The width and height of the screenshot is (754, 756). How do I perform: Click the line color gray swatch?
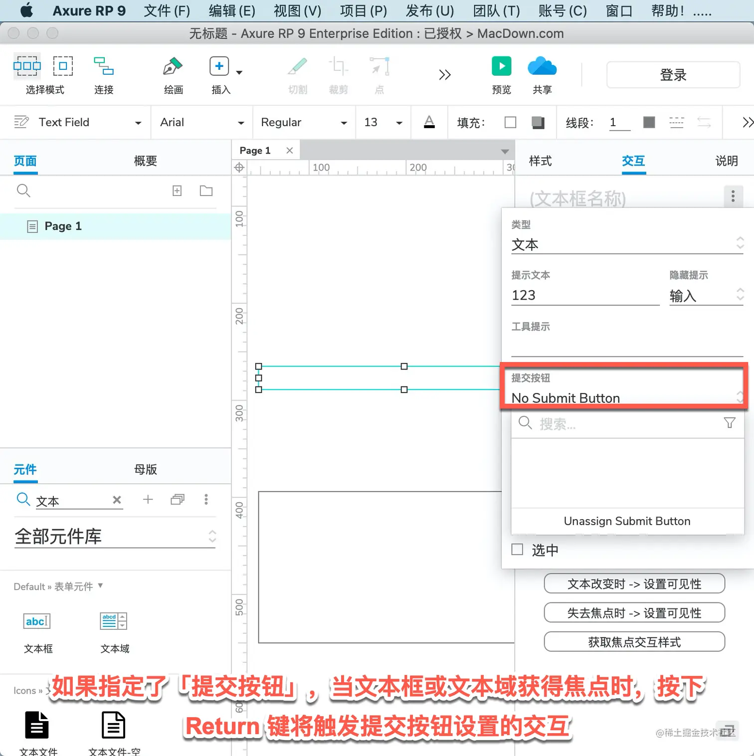tap(649, 122)
